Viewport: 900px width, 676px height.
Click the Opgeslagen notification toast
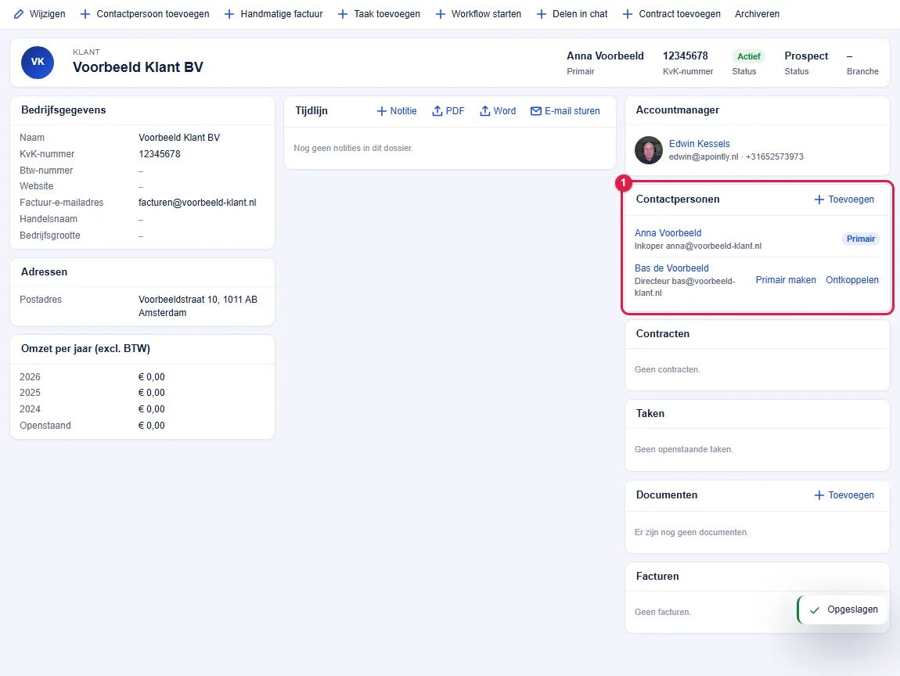pos(843,609)
